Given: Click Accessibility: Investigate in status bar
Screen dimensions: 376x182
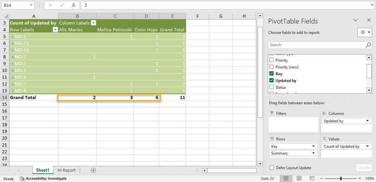Looking at the screenshot, I should click(43, 178).
